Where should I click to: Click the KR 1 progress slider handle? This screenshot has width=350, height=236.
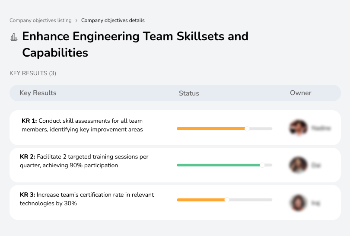tap(247, 128)
